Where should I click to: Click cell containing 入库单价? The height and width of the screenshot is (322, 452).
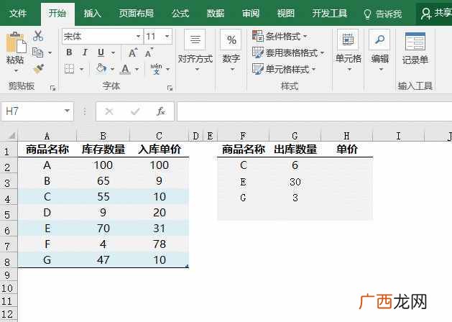pyautogui.click(x=160, y=149)
